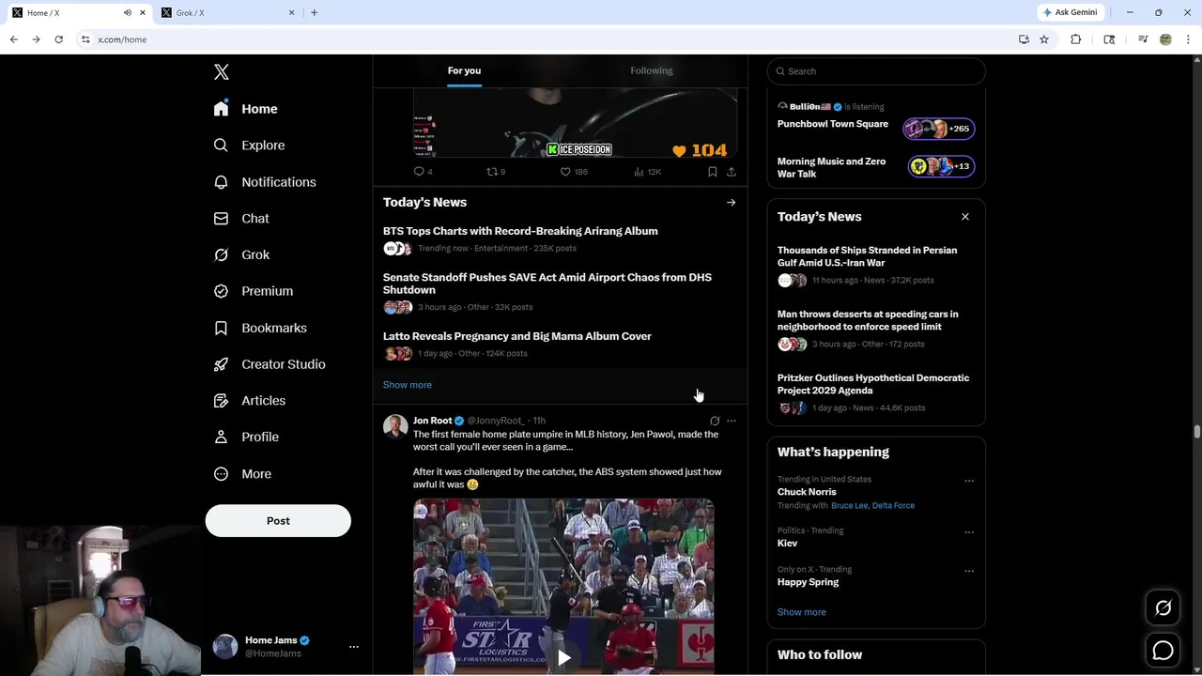
Task: Open options for Kiev trend
Action: (969, 532)
